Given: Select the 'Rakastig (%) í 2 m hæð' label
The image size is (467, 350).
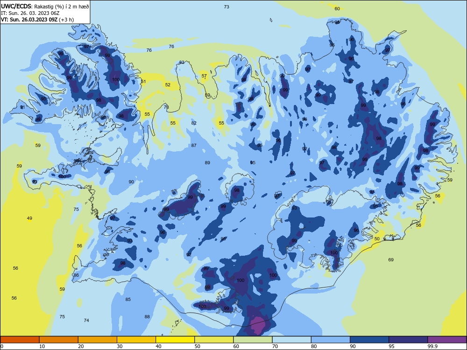Looking at the screenshot, I should (62, 6).
